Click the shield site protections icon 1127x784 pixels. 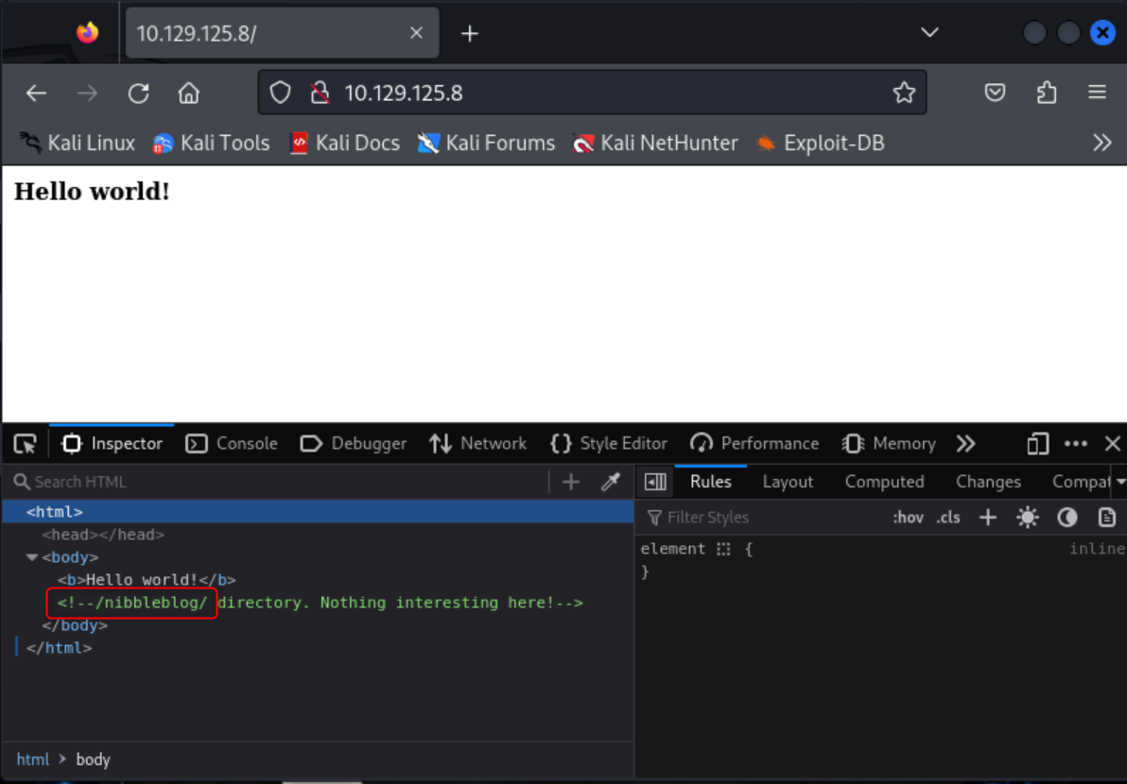[280, 93]
